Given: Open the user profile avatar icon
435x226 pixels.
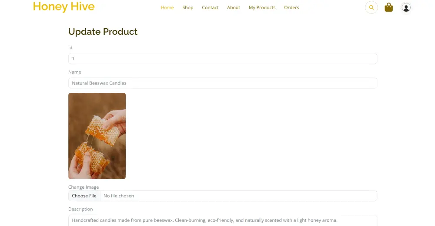Looking at the screenshot, I should pyautogui.click(x=406, y=7).
